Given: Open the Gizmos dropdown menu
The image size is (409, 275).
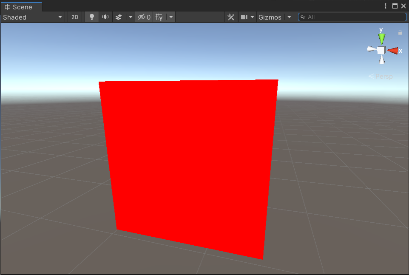Looking at the screenshot, I should point(289,17).
